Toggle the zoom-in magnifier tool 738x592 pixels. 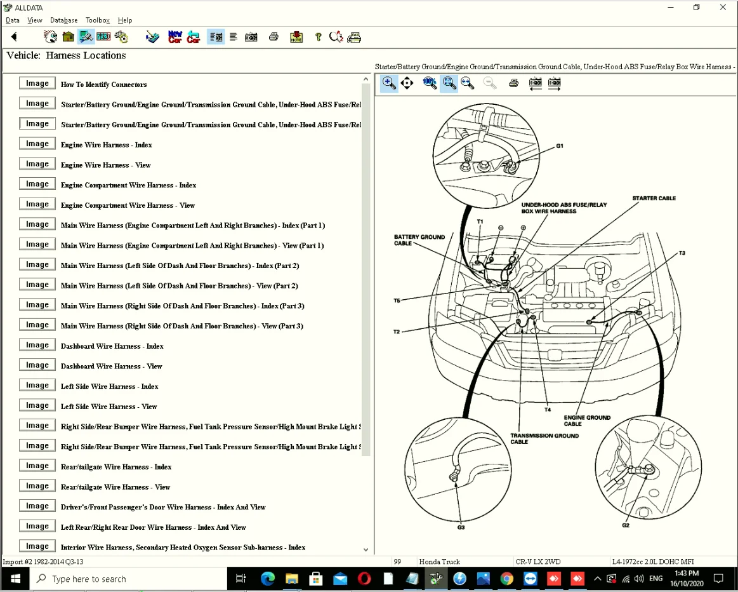coord(389,83)
